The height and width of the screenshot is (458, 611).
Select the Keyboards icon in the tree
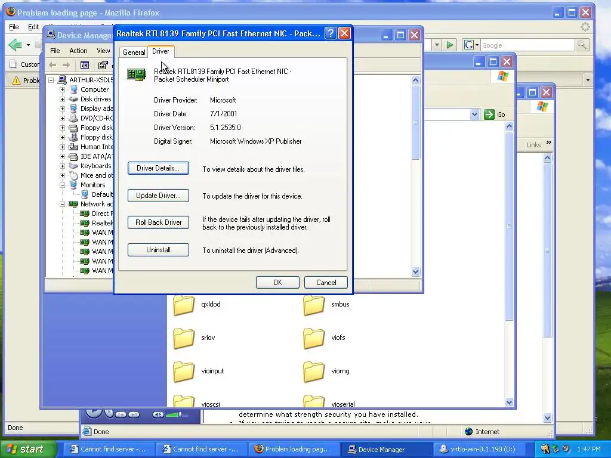pyautogui.click(x=73, y=166)
